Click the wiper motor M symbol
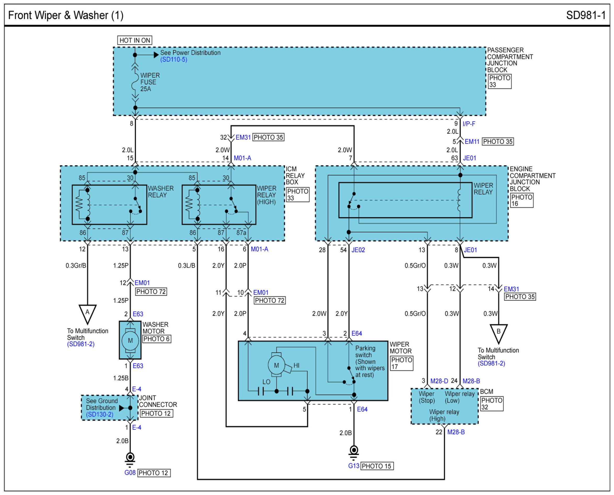The image size is (614, 495). (276, 365)
